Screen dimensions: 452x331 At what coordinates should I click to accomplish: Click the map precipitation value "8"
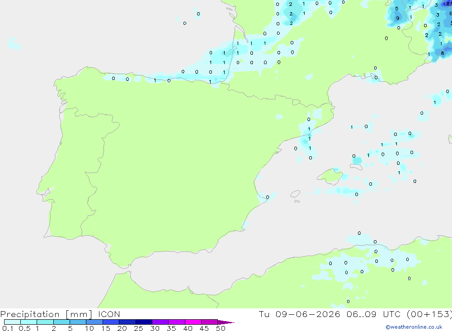pyautogui.click(x=443, y=53)
